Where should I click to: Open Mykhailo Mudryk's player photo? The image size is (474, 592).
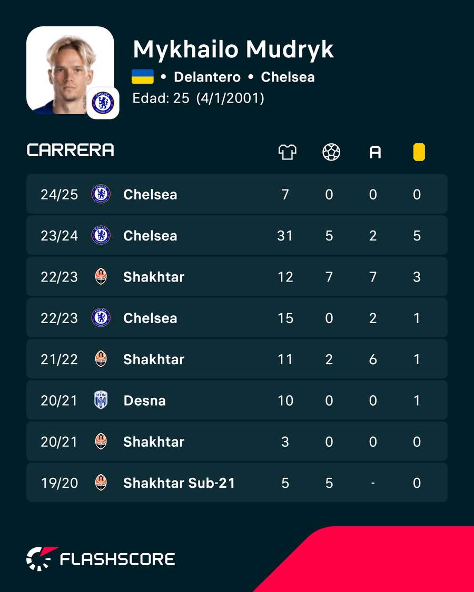[x=70, y=70]
